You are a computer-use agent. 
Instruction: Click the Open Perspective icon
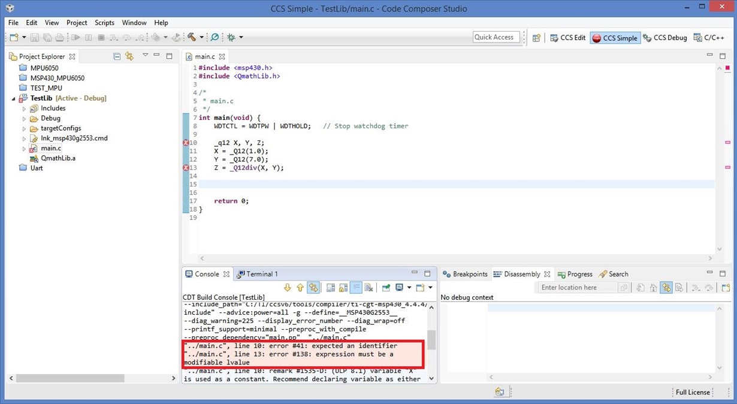537,38
